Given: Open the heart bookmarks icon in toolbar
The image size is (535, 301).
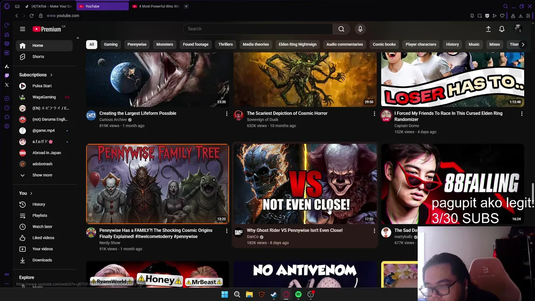Looking at the screenshot, I should (x=502, y=15).
